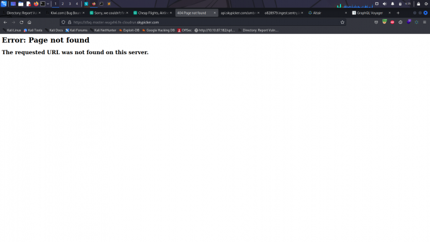Open the Altair extension toolbar icon

point(417,22)
